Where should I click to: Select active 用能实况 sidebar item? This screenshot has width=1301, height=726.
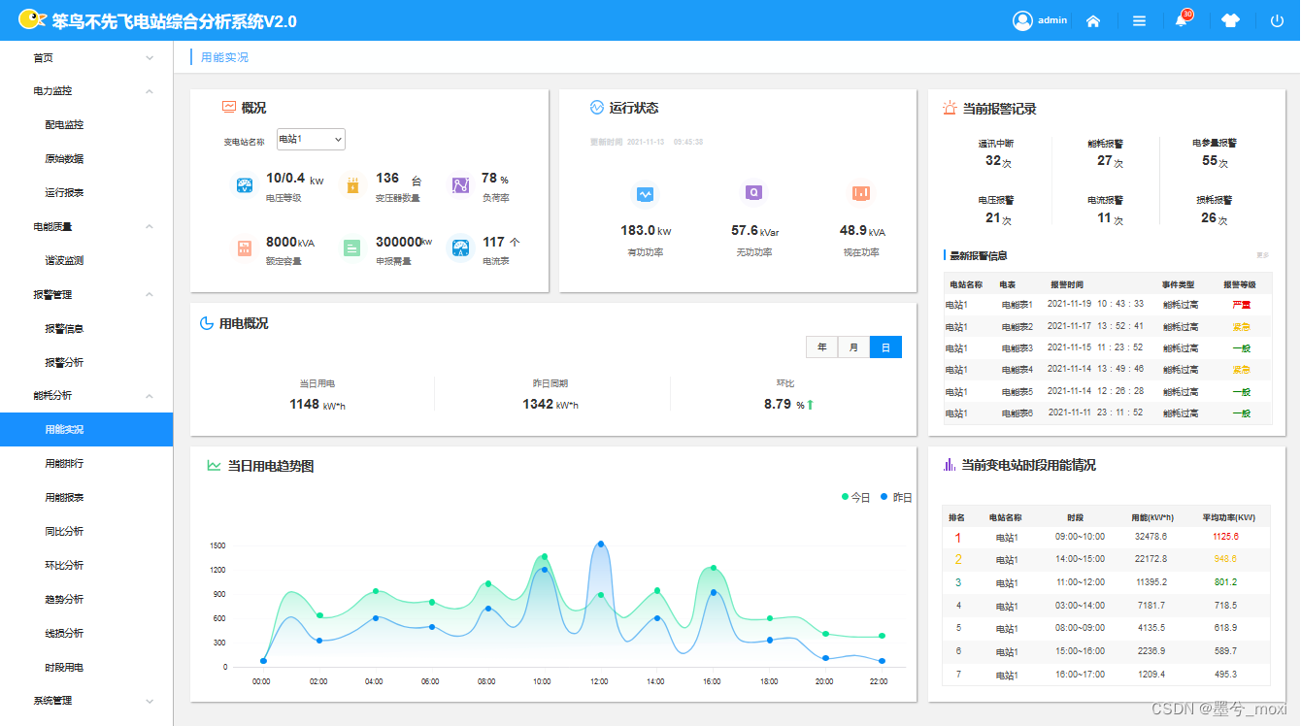coord(86,430)
